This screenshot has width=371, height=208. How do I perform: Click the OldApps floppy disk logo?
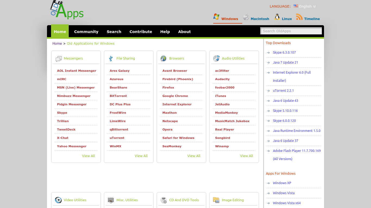[x=67, y=10]
